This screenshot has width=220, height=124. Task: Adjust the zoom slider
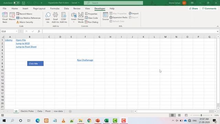click(x=201, y=115)
